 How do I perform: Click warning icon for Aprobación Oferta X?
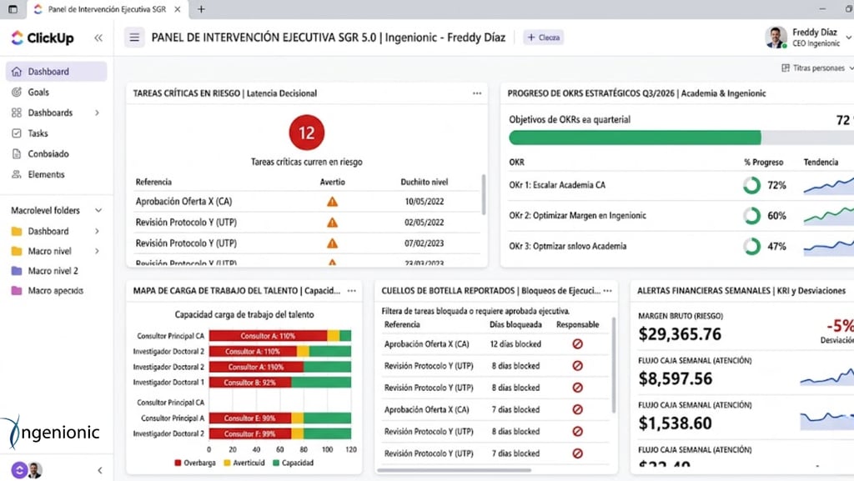332,202
